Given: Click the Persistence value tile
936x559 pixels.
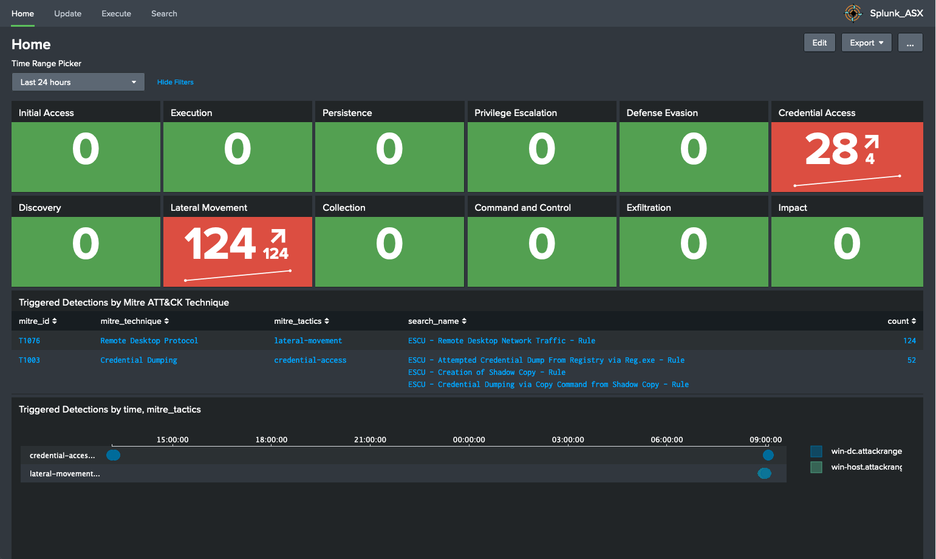Looking at the screenshot, I should [389, 157].
